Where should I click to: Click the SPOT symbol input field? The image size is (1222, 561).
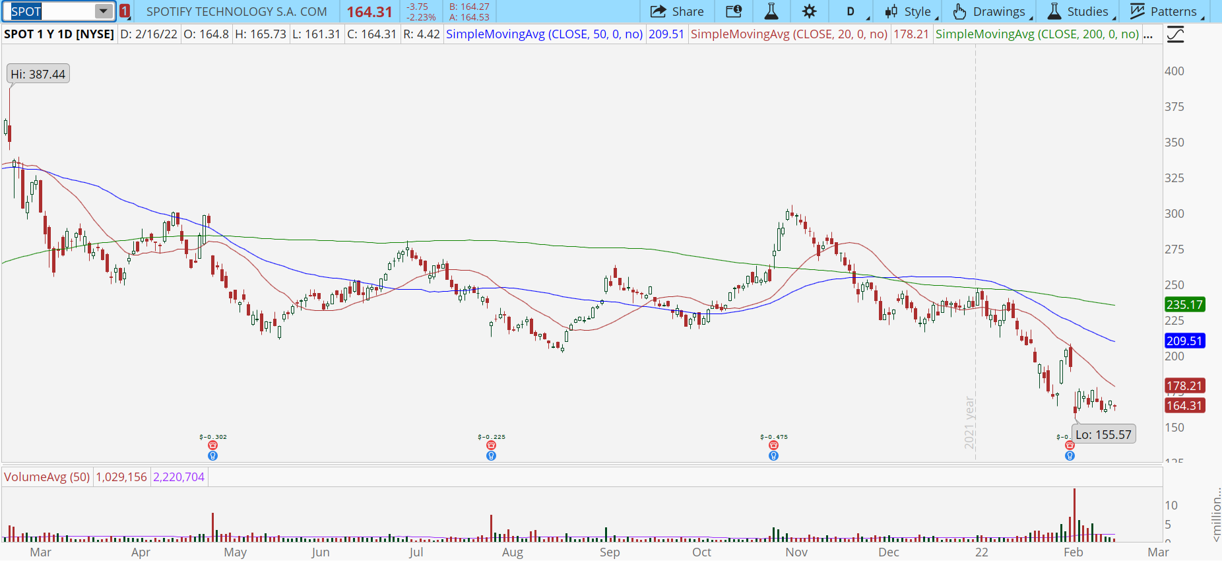51,11
